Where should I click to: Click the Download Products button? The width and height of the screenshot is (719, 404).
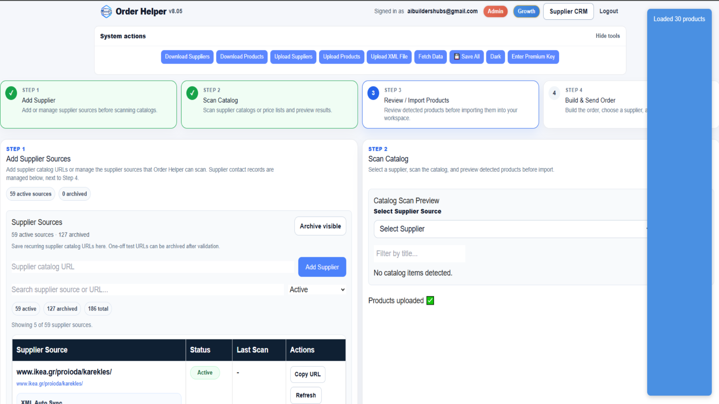coord(242,57)
